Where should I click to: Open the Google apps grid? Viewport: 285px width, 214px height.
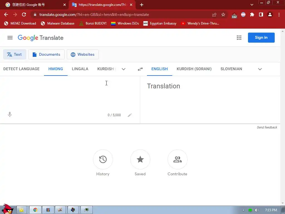239,38
